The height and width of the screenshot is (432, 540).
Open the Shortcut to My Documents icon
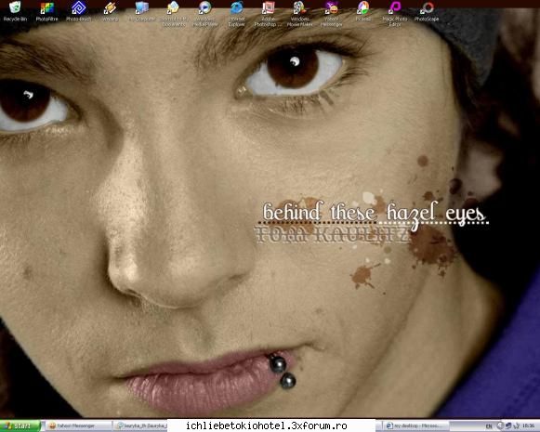click(x=174, y=14)
